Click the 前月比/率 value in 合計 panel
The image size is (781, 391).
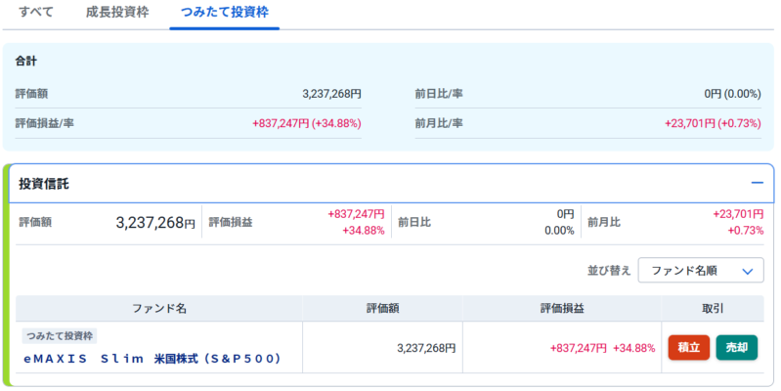point(712,123)
